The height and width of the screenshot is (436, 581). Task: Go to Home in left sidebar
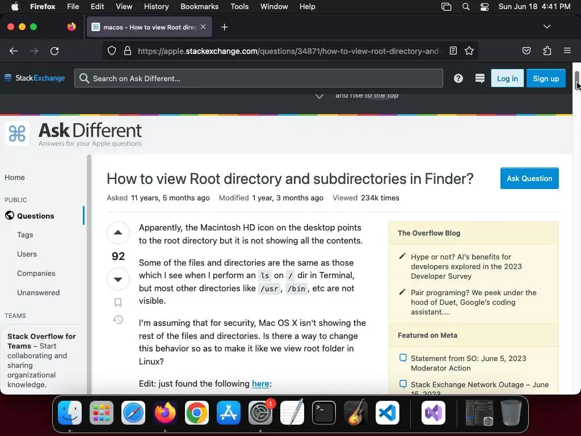(x=15, y=177)
